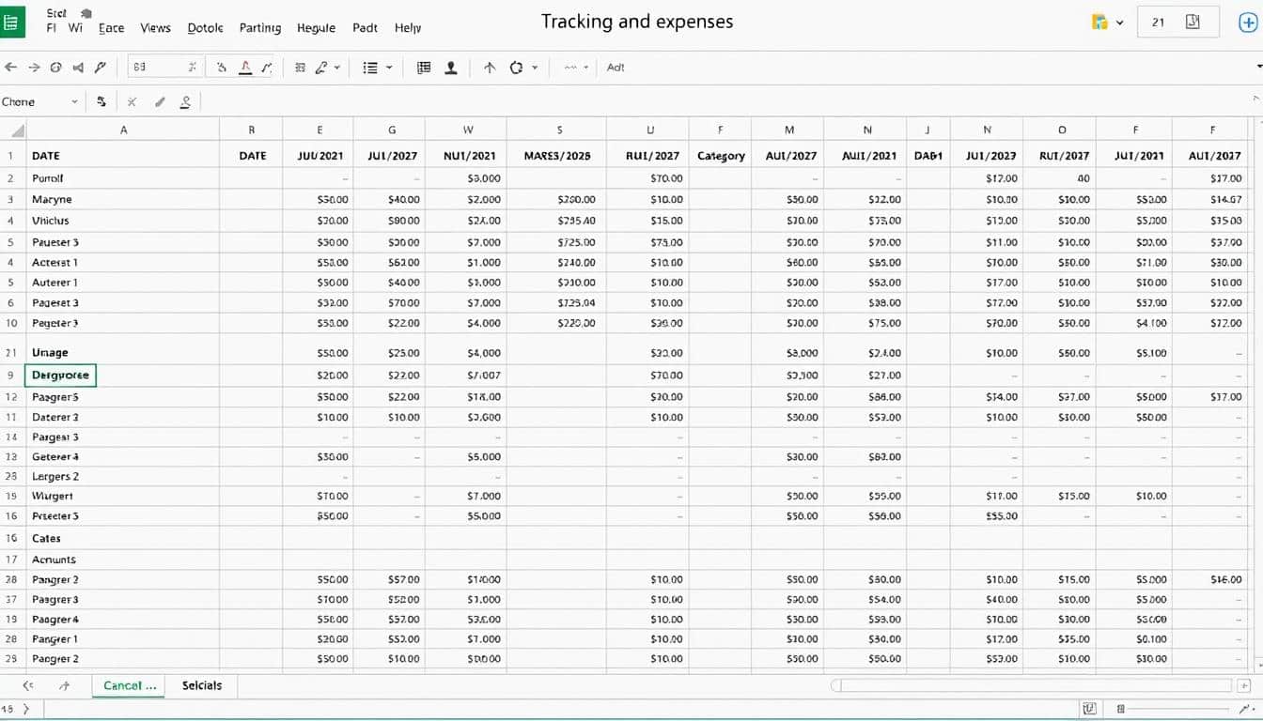This screenshot has width=1263, height=721.
Task: Click the yellow folder icon at top right
Action: 1099,22
